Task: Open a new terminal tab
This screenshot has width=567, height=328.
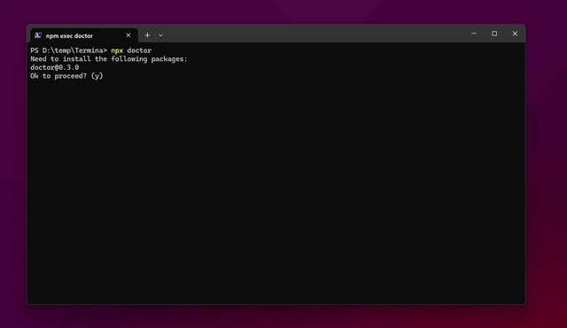Action: [x=147, y=35]
